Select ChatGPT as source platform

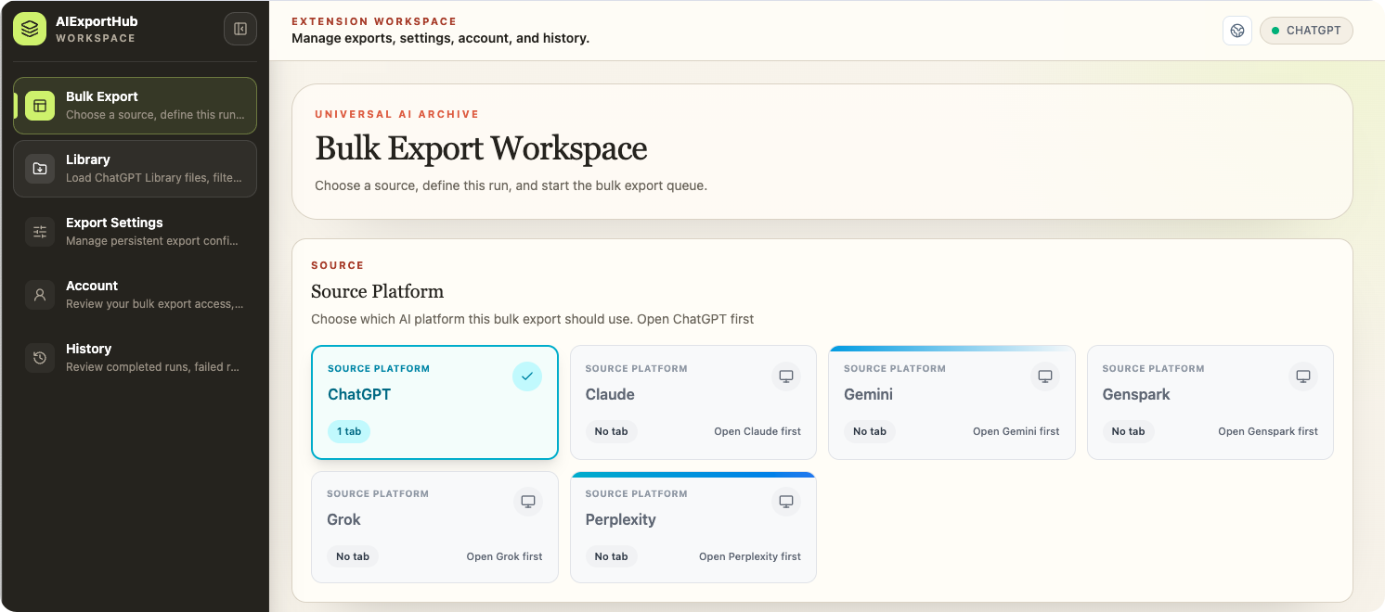434,402
